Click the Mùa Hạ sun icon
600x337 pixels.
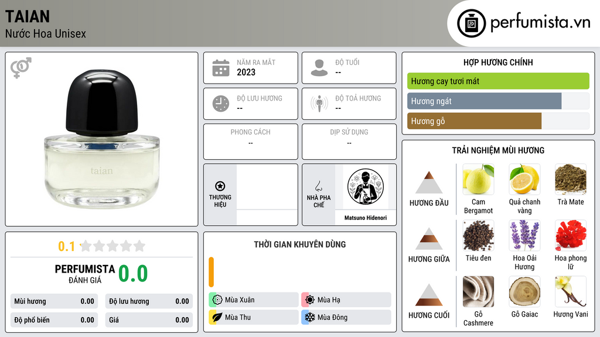pos(310,300)
